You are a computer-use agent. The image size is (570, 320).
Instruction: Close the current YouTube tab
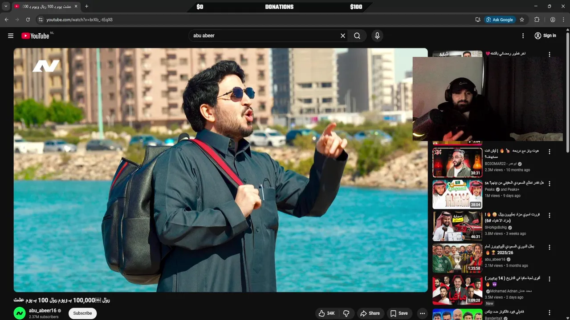[76, 6]
